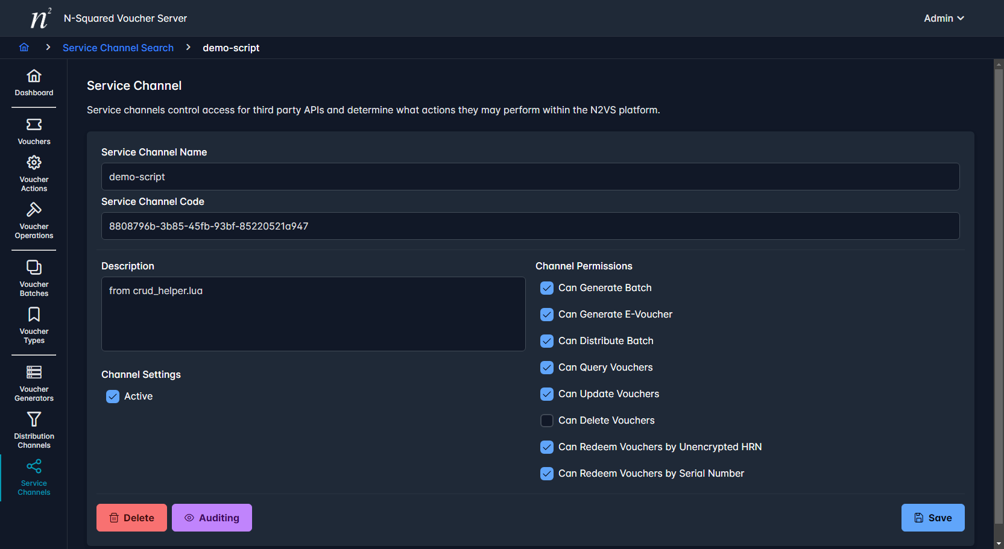Open Voucher Batches icon in sidebar
The height and width of the screenshot is (549, 1004).
34,268
